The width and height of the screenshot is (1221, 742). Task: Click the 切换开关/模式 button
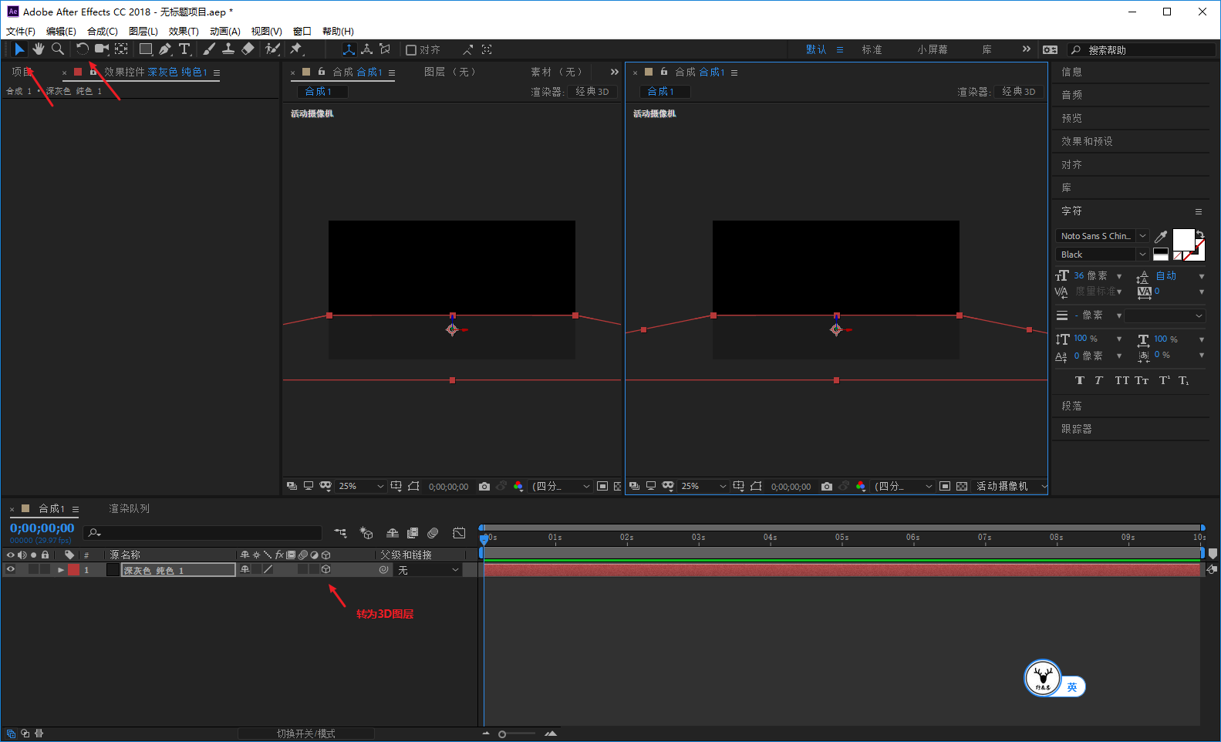point(306,734)
